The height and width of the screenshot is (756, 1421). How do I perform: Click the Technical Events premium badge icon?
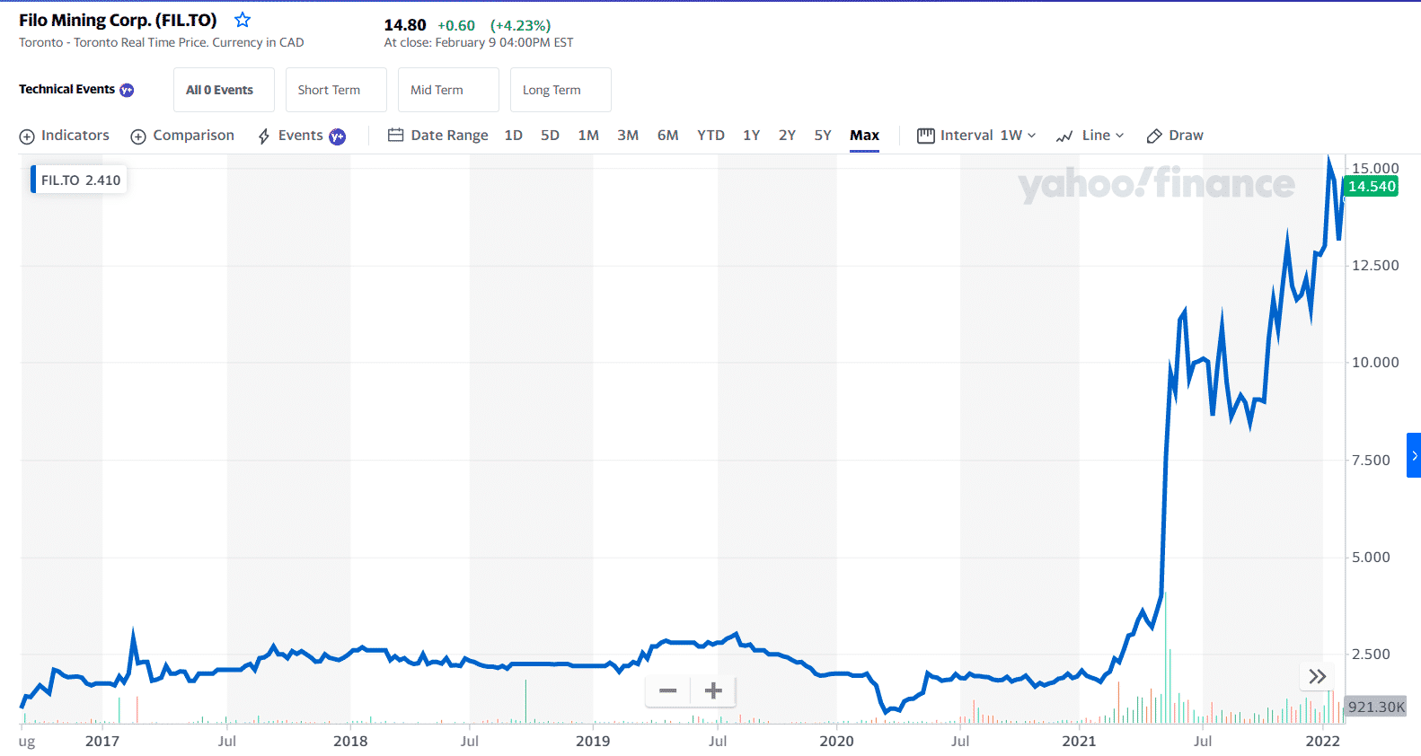point(127,90)
